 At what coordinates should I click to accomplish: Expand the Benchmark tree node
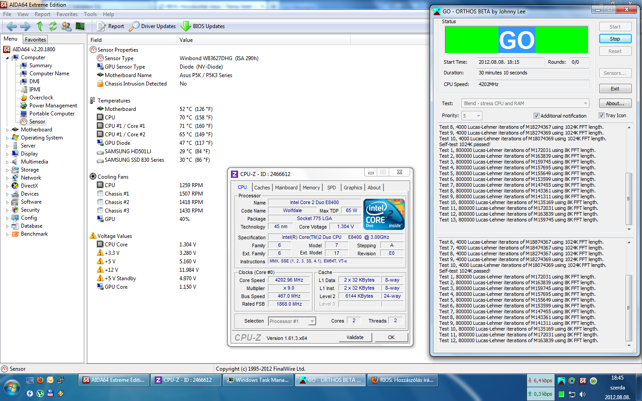(7, 234)
